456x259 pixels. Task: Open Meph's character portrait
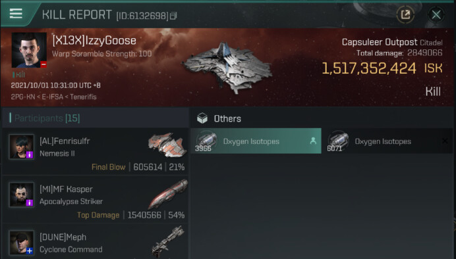coord(22,243)
